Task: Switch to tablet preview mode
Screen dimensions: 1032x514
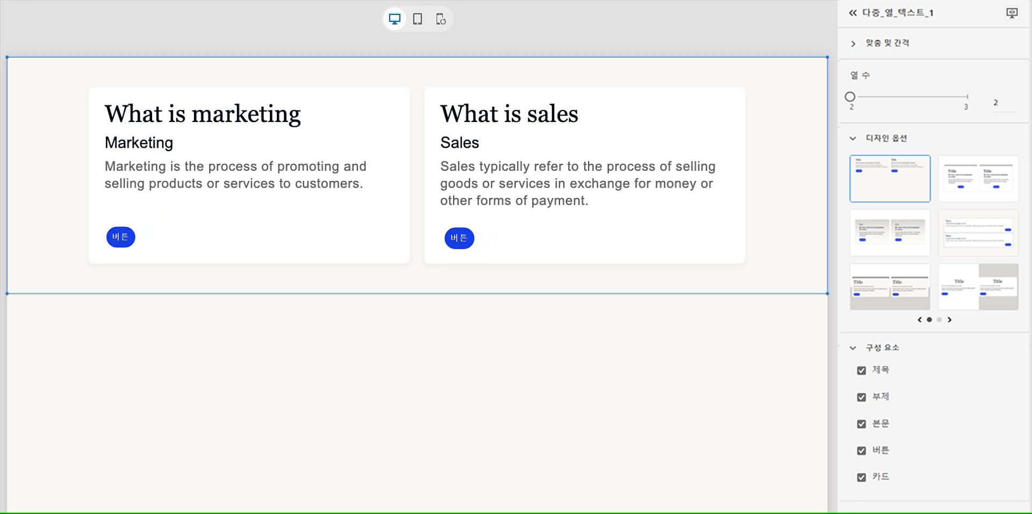Action: [418, 19]
